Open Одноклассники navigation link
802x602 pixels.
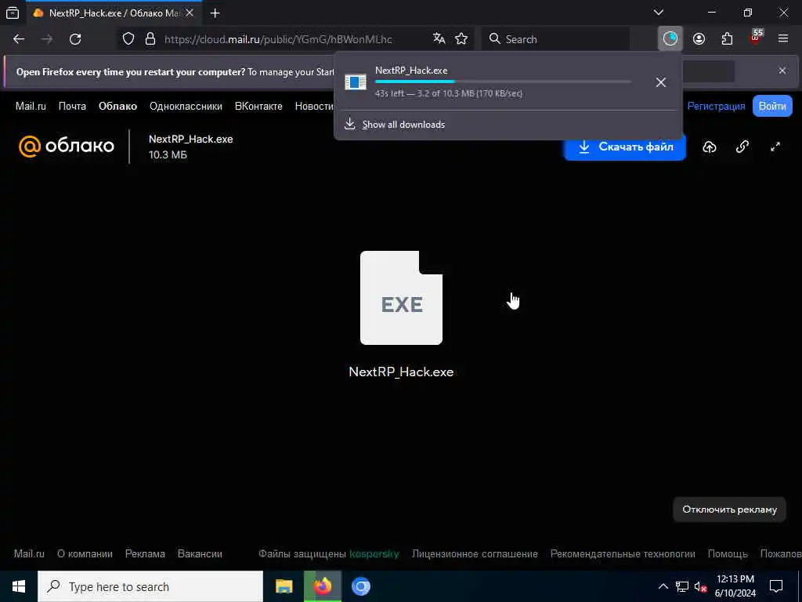coord(186,106)
